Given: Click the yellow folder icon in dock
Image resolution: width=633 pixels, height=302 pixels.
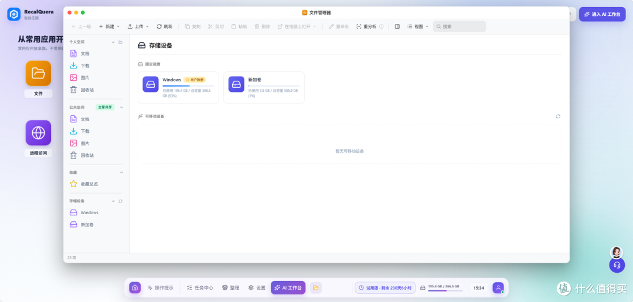Looking at the screenshot, I should tap(316, 288).
